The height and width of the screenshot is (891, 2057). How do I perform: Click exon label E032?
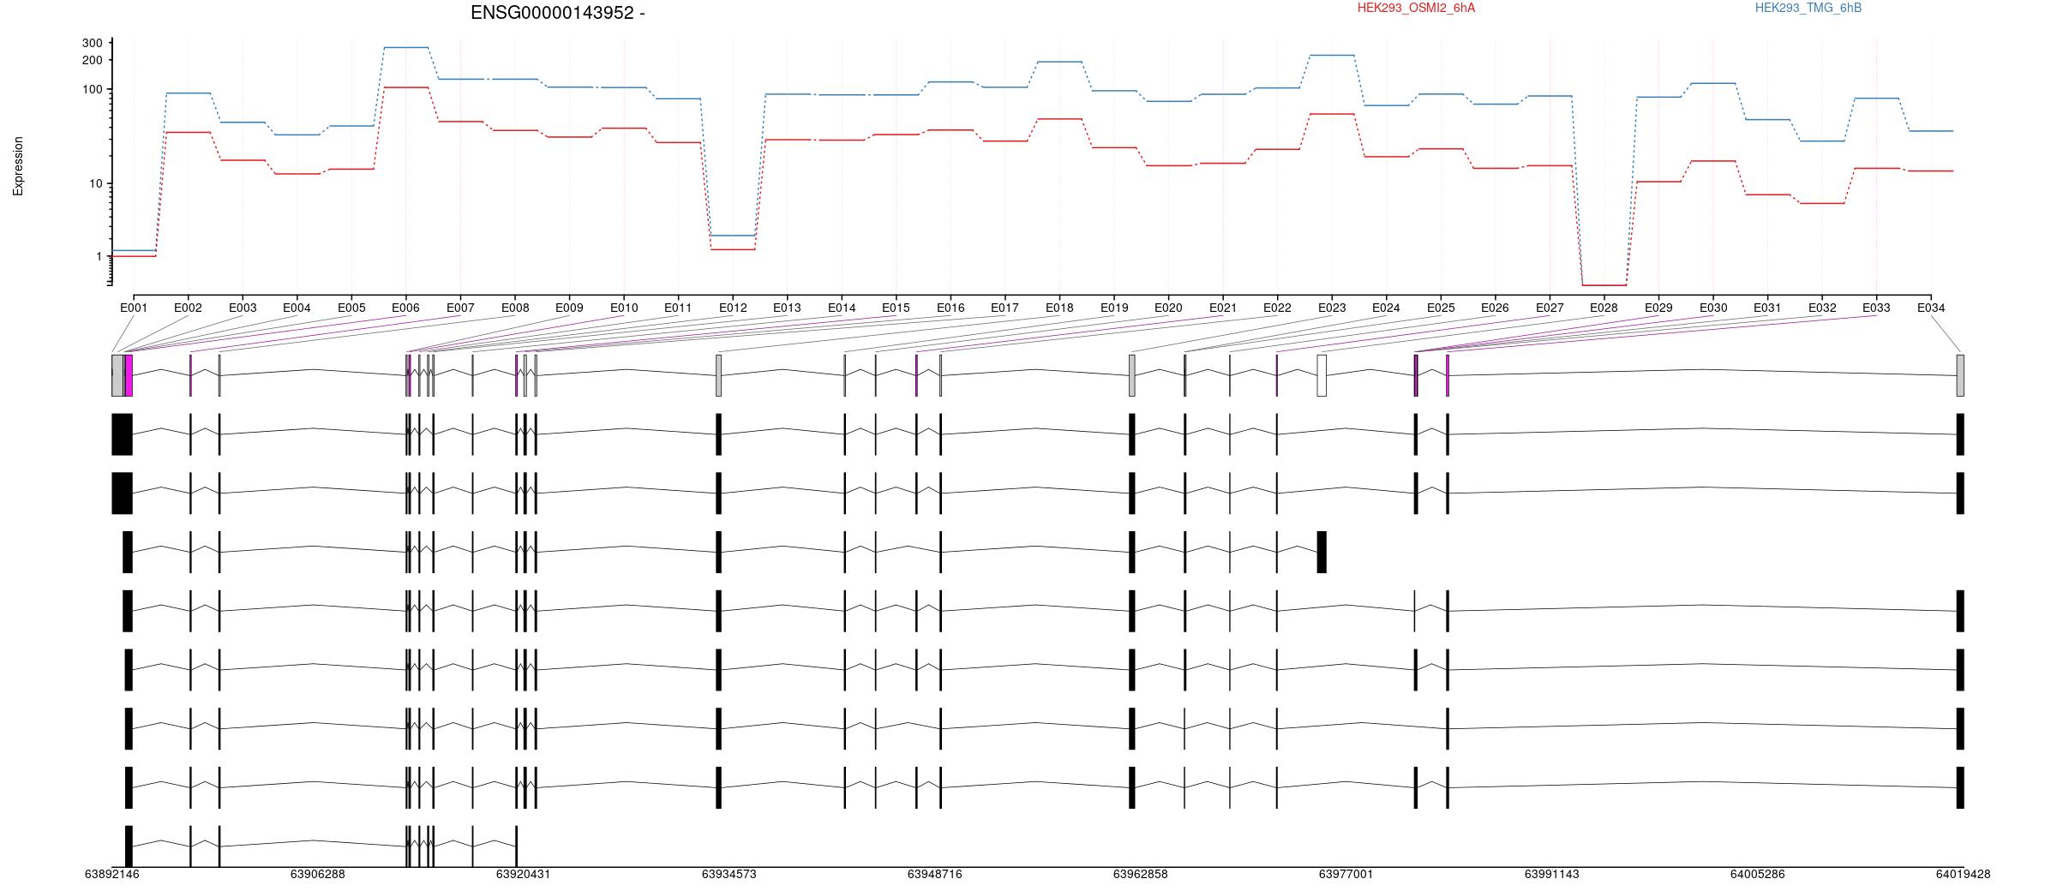click(1822, 308)
